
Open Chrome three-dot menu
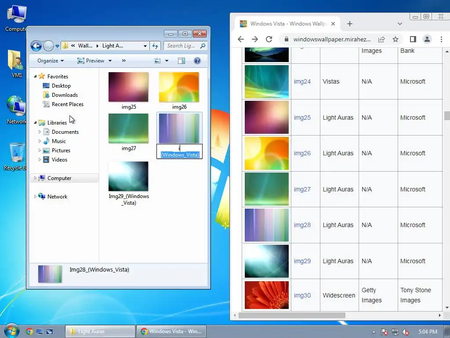tap(441, 39)
